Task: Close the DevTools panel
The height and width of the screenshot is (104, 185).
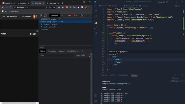Action: pos(90,16)
